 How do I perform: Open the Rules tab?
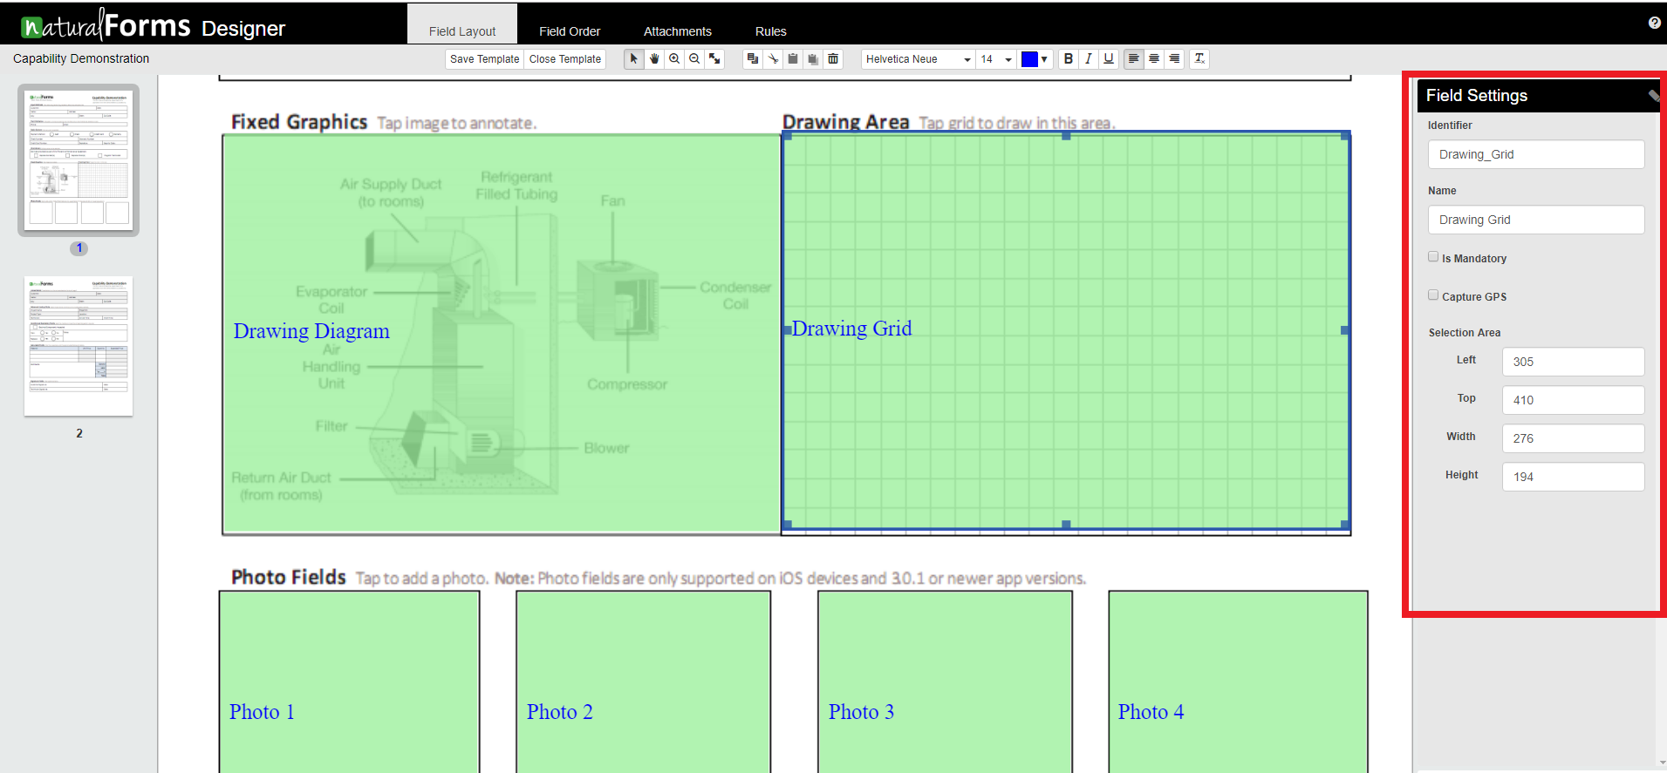click(x=771, y=31)
